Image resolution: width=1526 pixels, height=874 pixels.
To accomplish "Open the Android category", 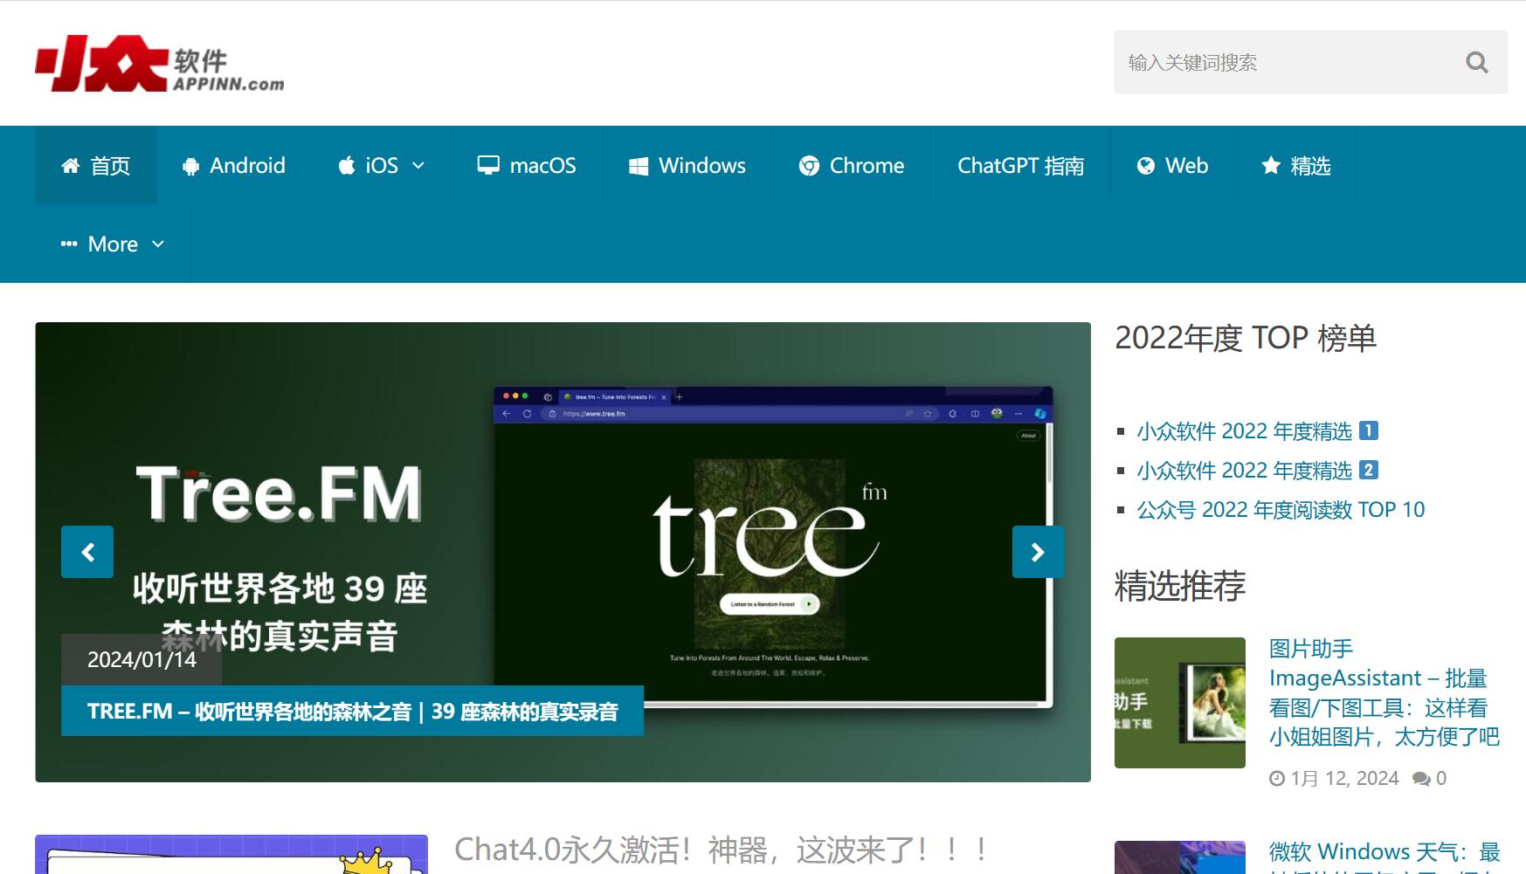I will tap(234, 165).
